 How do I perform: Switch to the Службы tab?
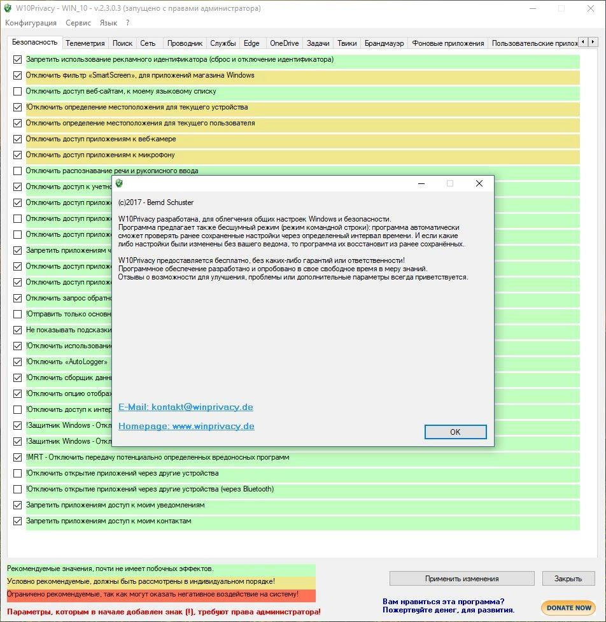point(223,43)
